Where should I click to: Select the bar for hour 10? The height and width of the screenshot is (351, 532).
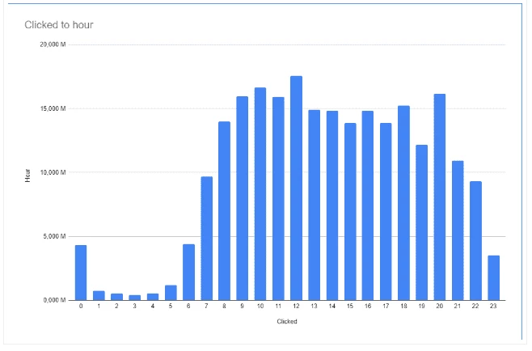pyautogui.click(x=260, y=194)
